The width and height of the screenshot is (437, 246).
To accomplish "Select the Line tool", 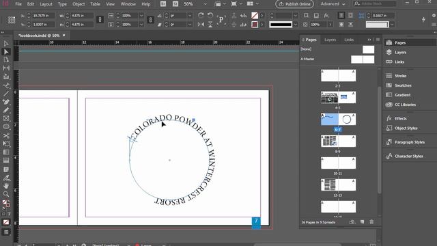I will pos(6,94).
